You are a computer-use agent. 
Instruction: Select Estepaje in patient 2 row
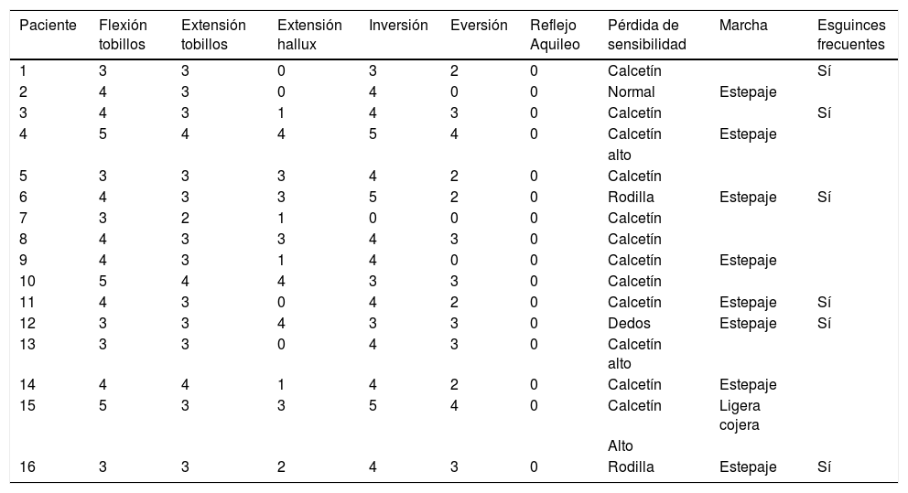pos(748,91)
